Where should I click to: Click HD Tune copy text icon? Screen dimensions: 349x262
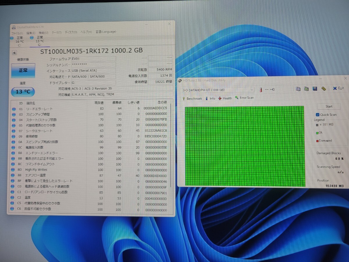tap(298, 89)
